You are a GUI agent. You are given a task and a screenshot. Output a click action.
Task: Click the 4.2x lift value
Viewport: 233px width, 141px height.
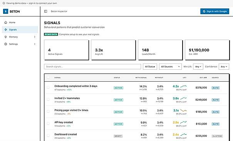click(x=176, y=86)
